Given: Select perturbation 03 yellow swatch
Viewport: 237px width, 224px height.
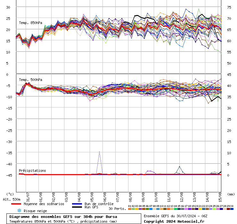Looking at the screenshot, I should pos(137,209).
